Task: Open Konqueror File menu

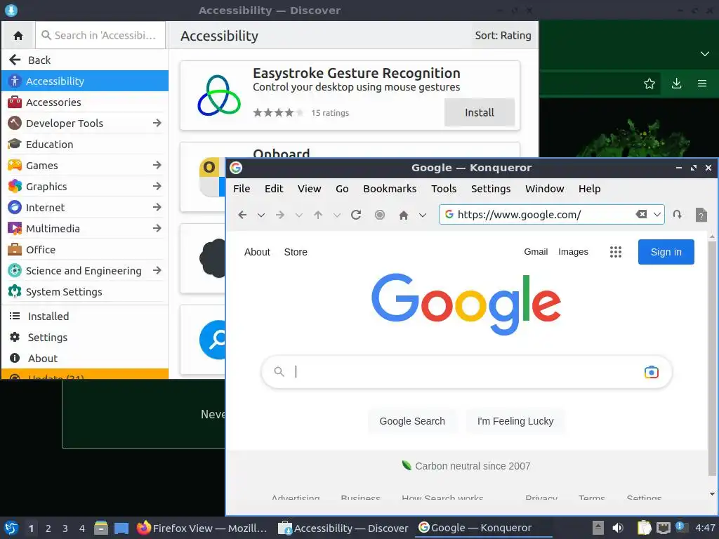Action: tap(242, 189)
